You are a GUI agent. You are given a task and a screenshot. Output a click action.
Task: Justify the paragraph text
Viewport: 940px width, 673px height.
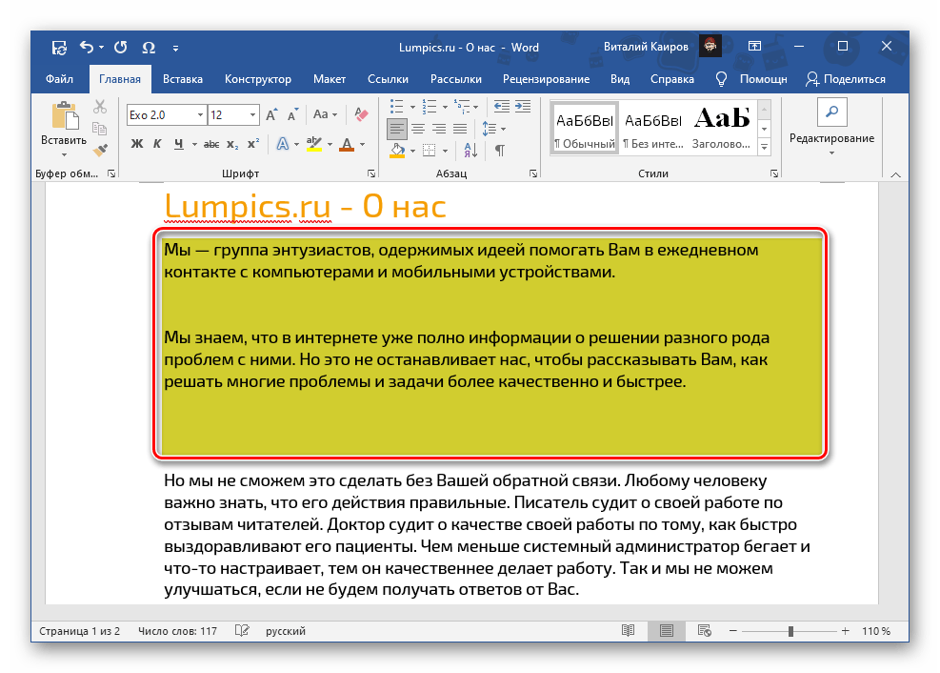tap(460, 129)
